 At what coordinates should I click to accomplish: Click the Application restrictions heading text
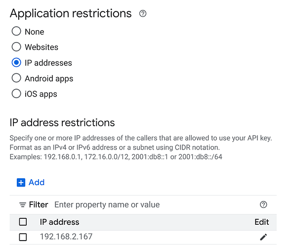pyautogui.click(x=71, y=13)
